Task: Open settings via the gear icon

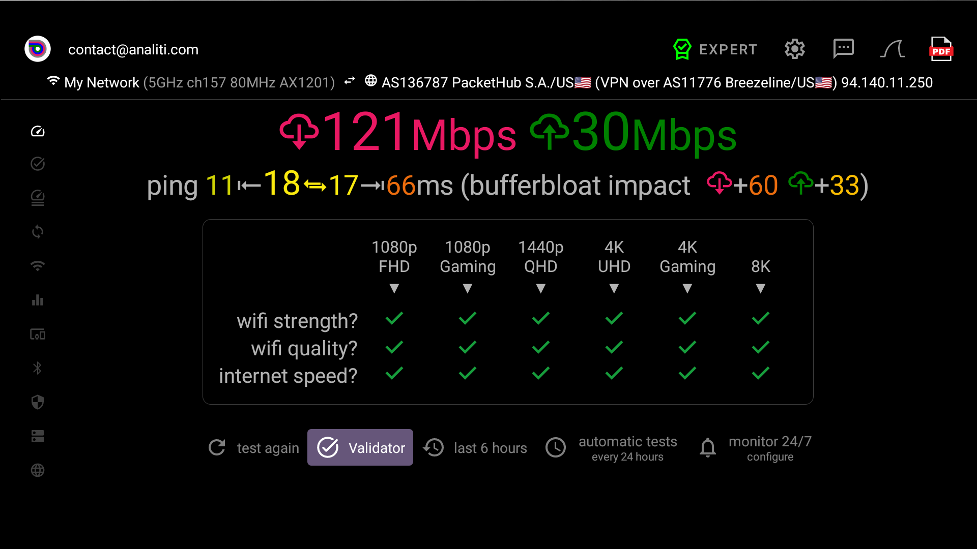Action: 794,49
